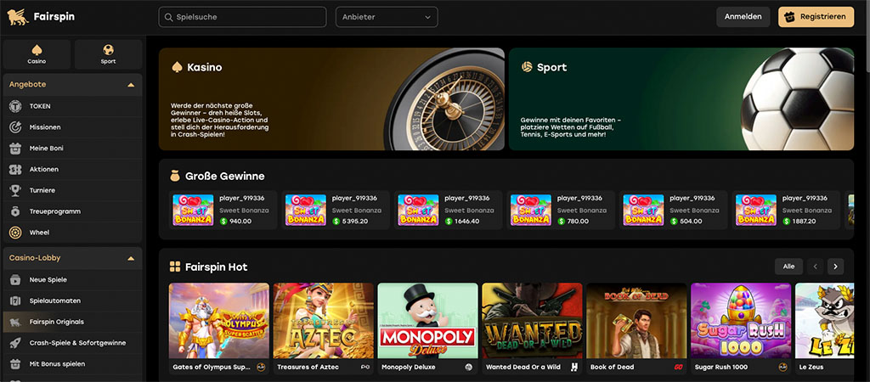Click the Treueprogramm medal icon
Image resolution: width=870 pixels, height=382 pixels.
pyautogui.click(x=15, y=211)
